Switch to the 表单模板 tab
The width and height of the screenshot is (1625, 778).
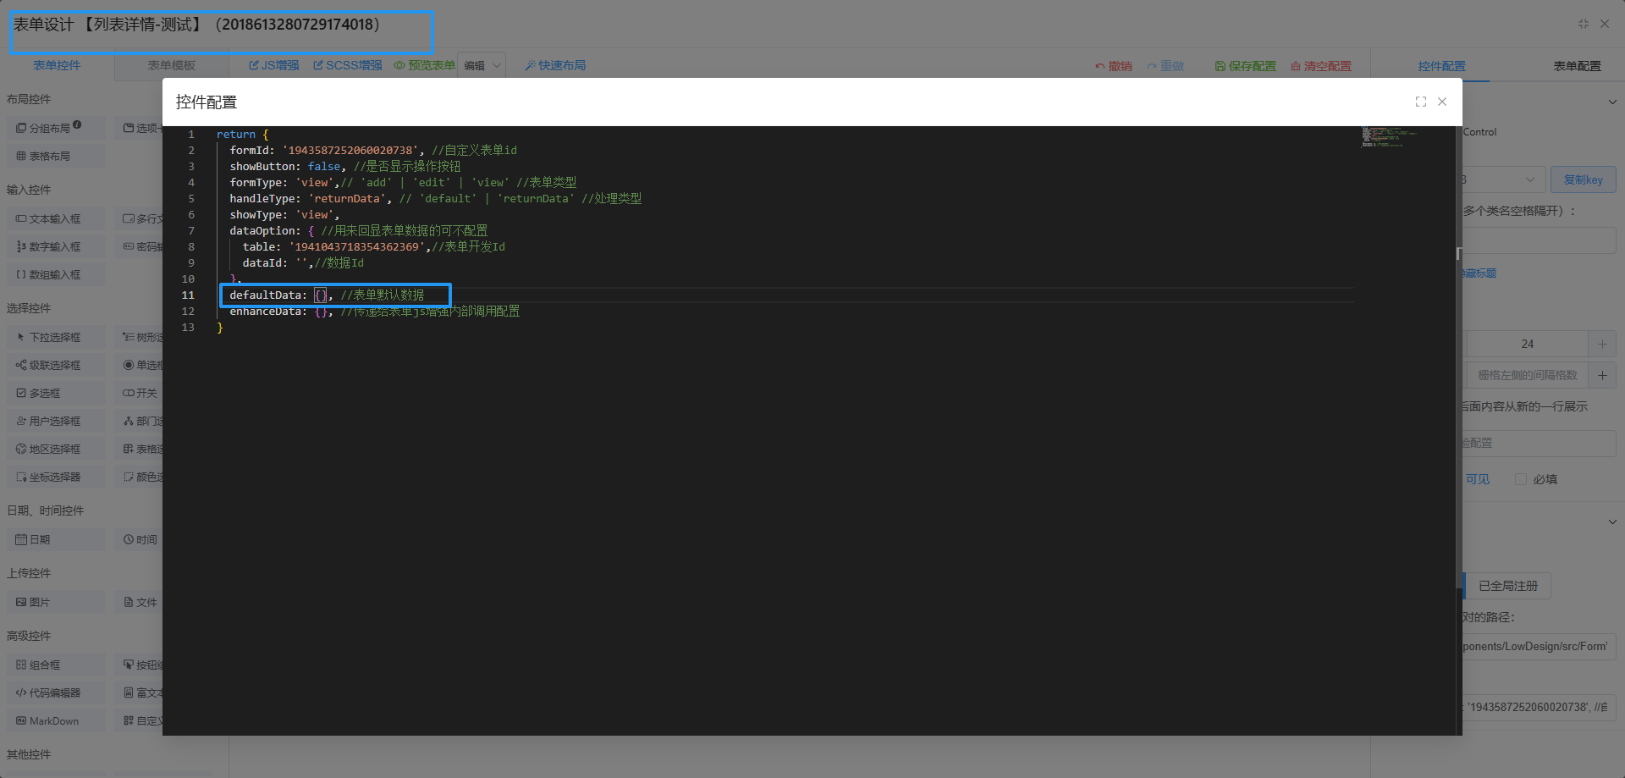click(x=171, y=65)
